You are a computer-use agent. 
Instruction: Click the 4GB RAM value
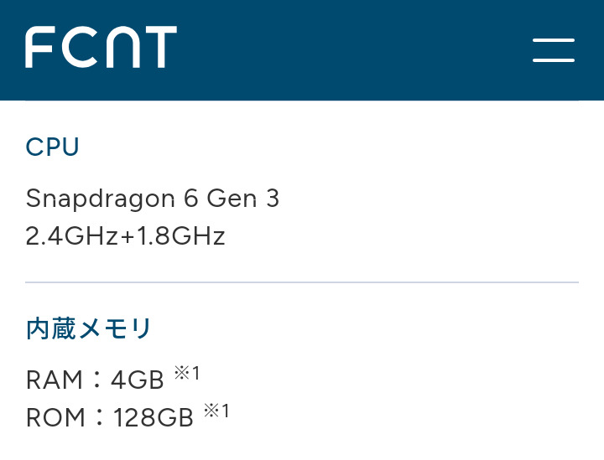(138, 380)
